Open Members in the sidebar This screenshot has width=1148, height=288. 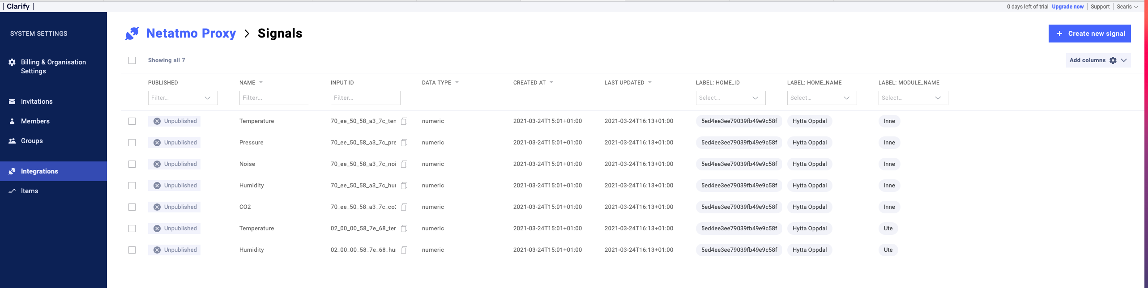(35, 121)
